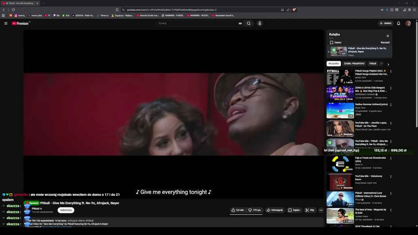418x235 pixels.
Task: Open options for 2000s & 2010s Club Bangers
Action: tap(391, 88)
